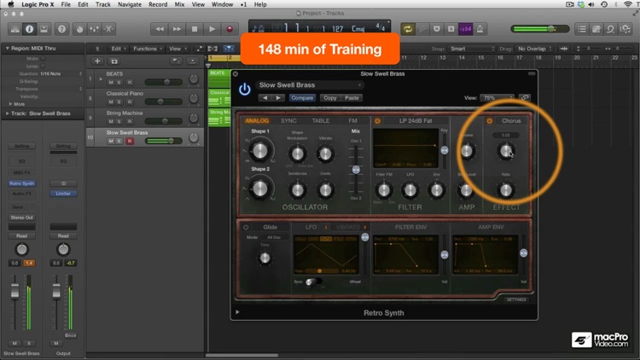Expand the Region MIDI Thru disclosure triangle

pyautogui.click(x=7, y=48)
